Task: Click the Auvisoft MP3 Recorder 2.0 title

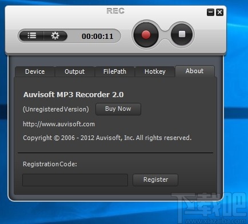Action: (74, 95)
